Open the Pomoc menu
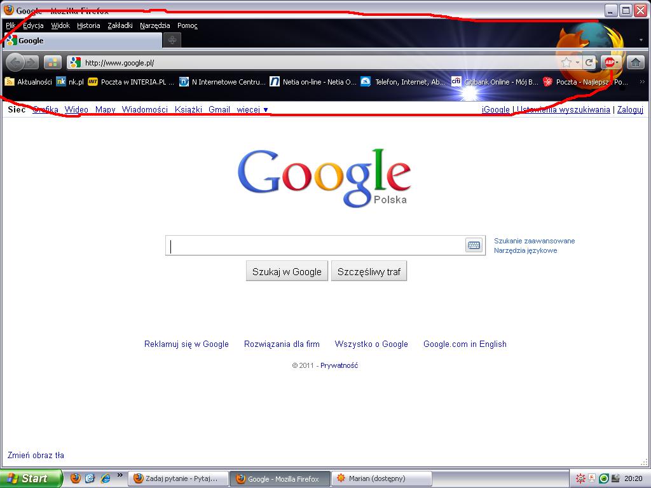The width and height of the screenshot is (651, 488). (188, 25)
